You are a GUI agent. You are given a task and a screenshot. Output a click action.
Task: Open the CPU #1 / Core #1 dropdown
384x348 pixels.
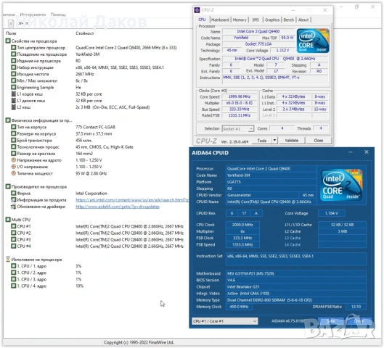click(224, 321)
